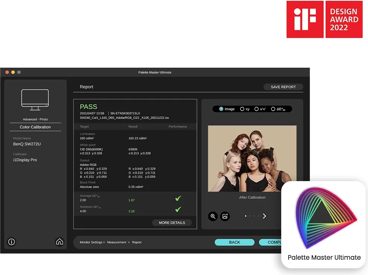Click the Average ΔE green checkmark
The height and width of the screenshot is (275, 368).
tap(178, 199)
